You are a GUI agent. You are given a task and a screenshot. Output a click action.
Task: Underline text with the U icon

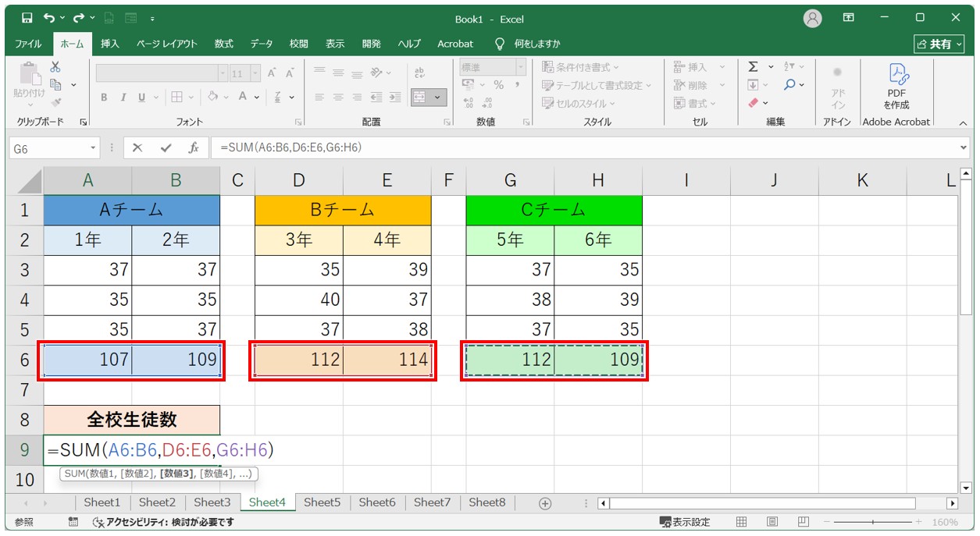tap(141, 98)
